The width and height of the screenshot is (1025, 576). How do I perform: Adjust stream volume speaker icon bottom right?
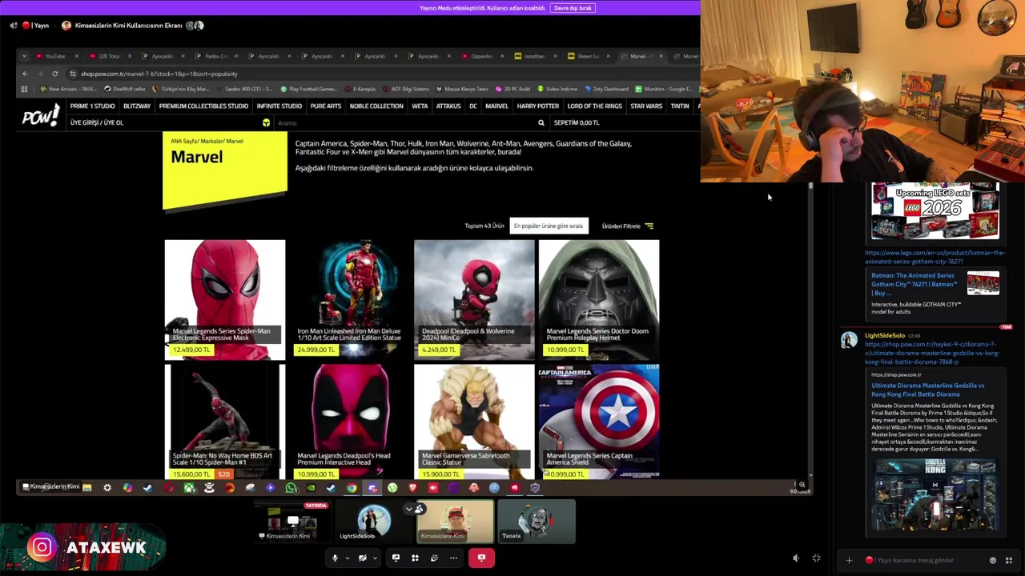(796, 558)
